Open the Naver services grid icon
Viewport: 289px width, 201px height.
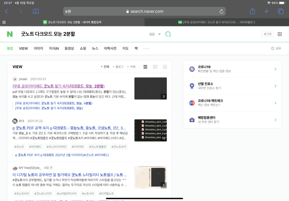(x=280, y=34)
